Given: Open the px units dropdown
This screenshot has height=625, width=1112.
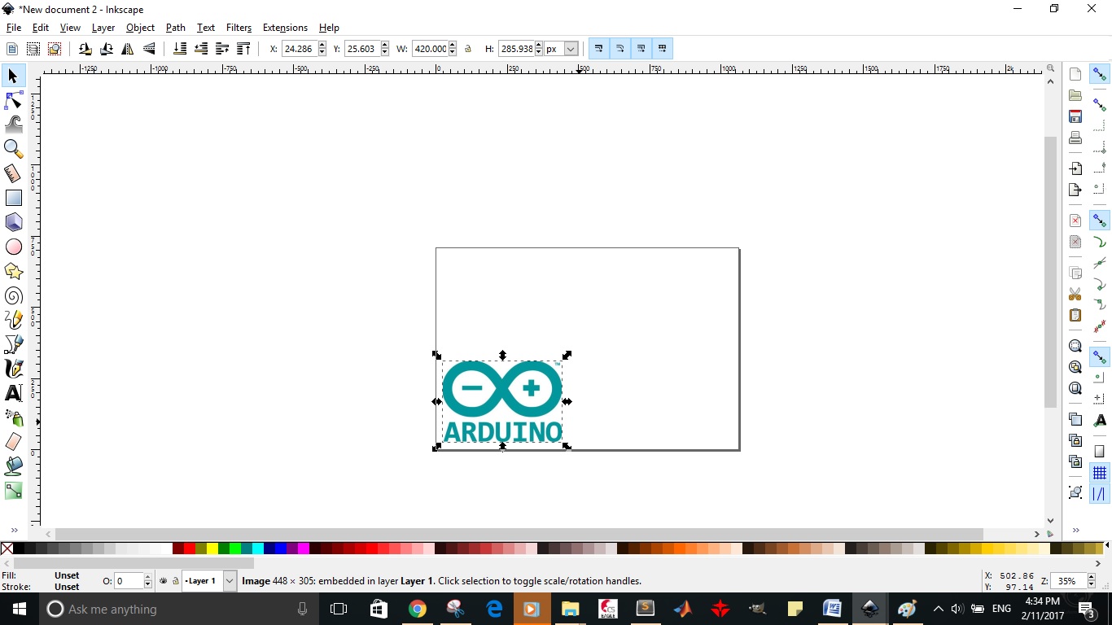Looking at the screenshot, I should pos(571,49).
